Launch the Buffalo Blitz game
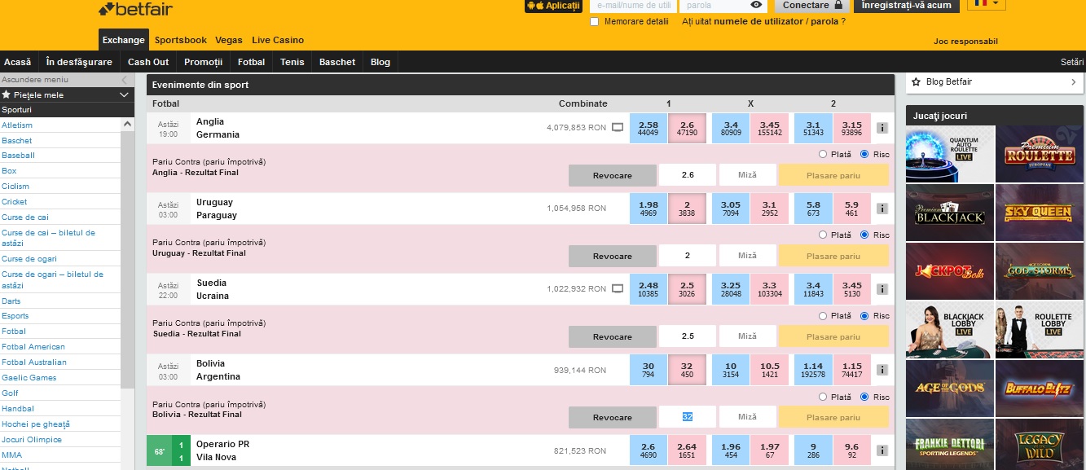 [1040, 389]
